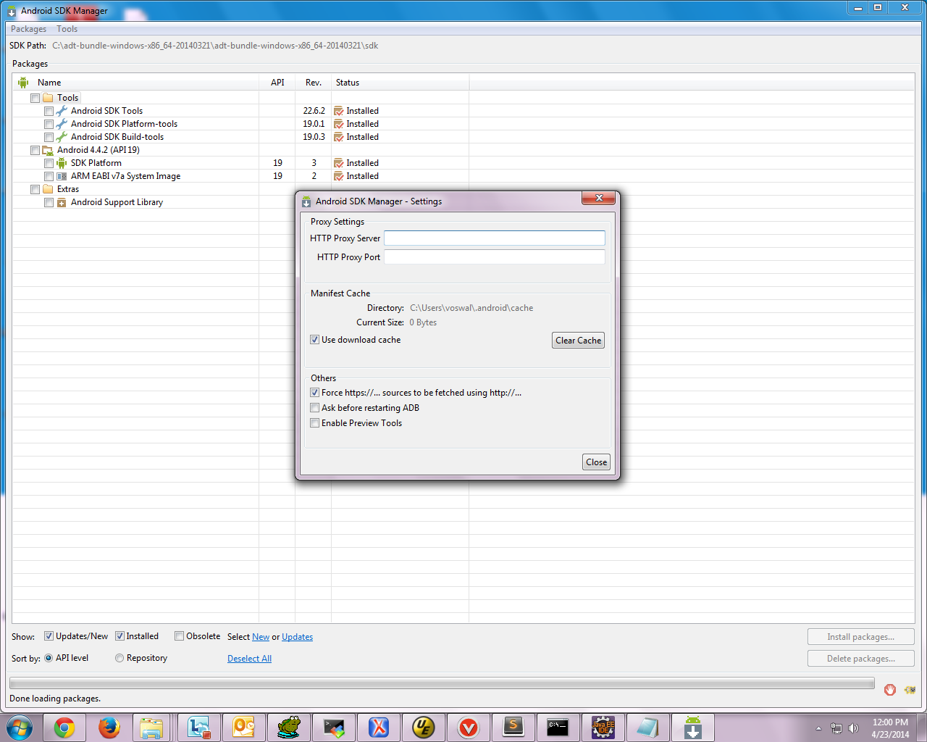Click the ARM EABI v7a System Image icon
Screen dimensions: 927x742
(62, 176)
